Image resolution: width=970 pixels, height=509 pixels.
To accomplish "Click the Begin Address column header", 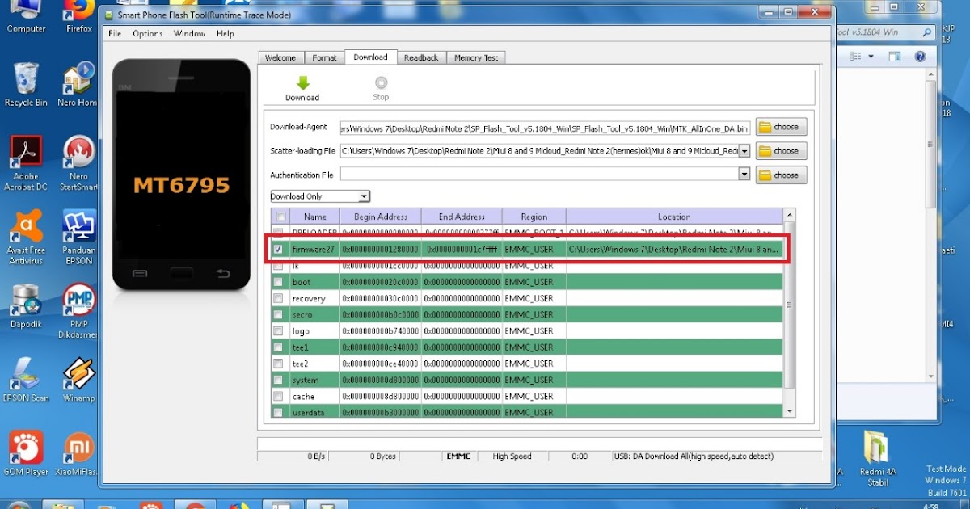I will coord(381,217).
